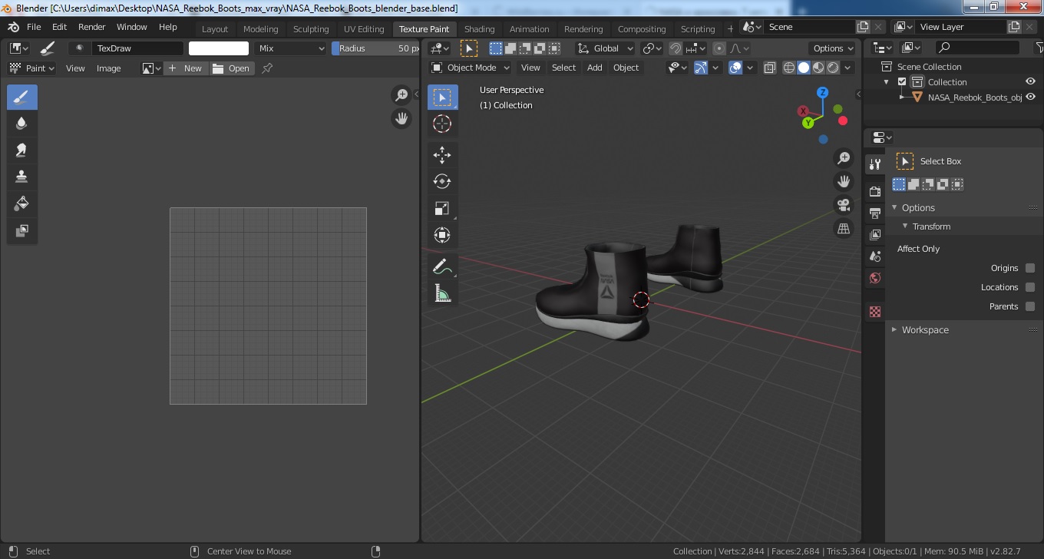
Task: Open the pivot point dropdown
Action: click(652, 48)
